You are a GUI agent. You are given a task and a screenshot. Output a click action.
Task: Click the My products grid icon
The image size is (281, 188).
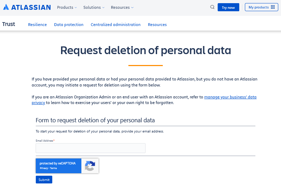273,7
